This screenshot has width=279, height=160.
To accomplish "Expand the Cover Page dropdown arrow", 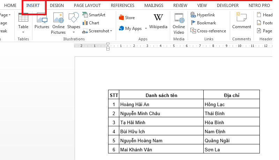I will pyautogui.click(x=10, y=15).
